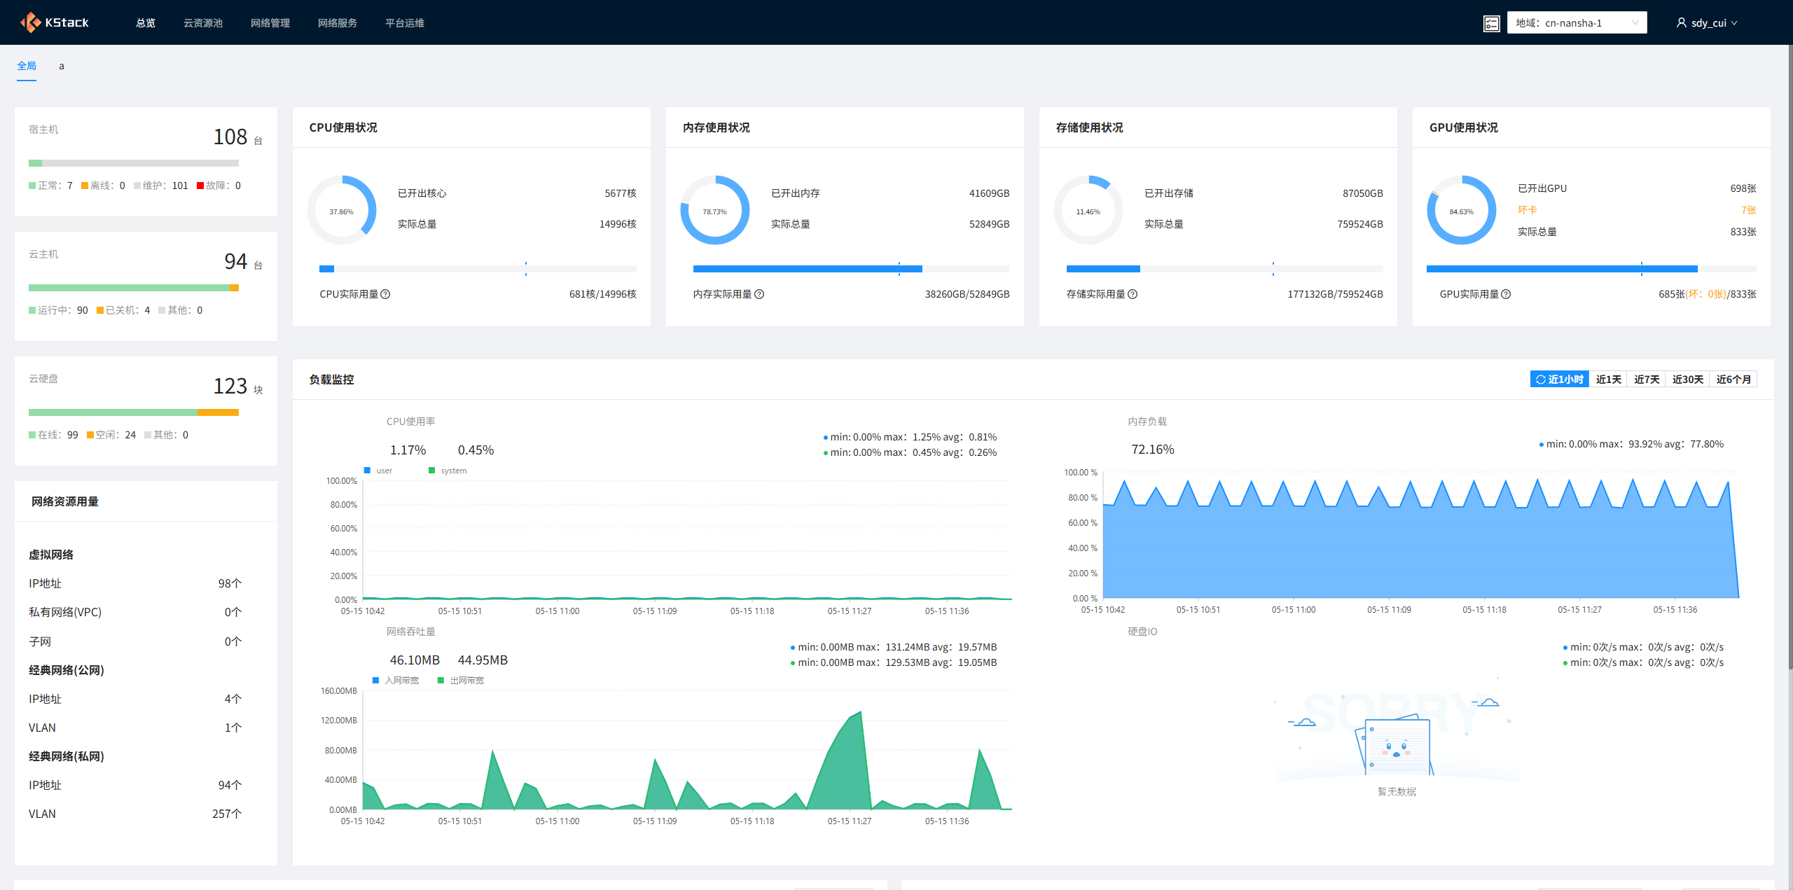Click the KStack logo icon
Image resolution: width=1793 pixels, height=890 pixels.
coord(31,22)
